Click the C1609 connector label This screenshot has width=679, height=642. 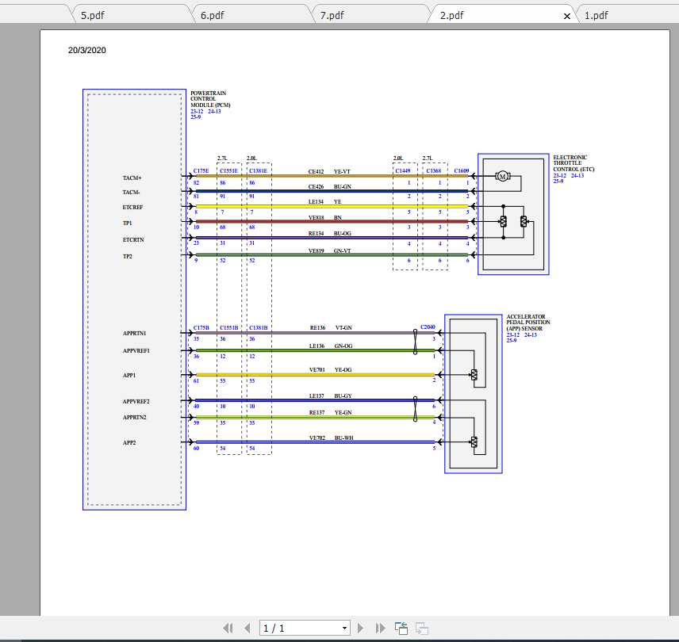(461, 171)
